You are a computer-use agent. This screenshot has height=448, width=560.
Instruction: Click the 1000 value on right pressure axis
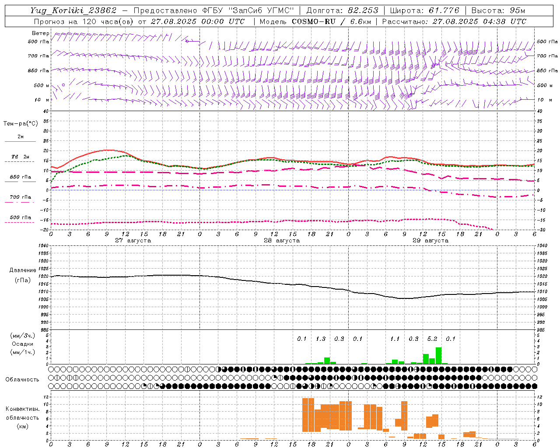coord(542,307)
